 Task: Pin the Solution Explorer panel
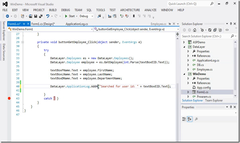[231, 24]
